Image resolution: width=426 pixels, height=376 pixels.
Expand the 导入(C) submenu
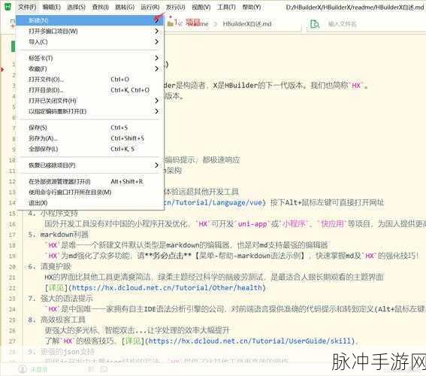[x=156, y=42]
